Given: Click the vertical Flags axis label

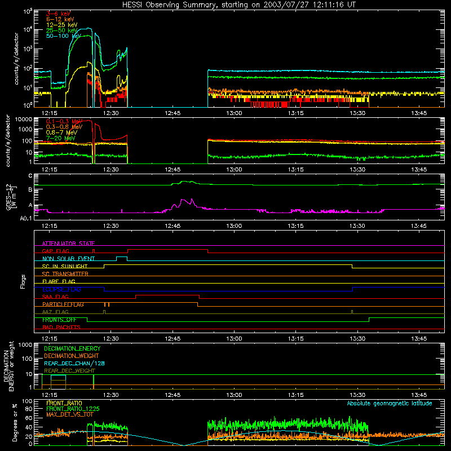Looking at the screenshot, I should (x=23, y=281).
